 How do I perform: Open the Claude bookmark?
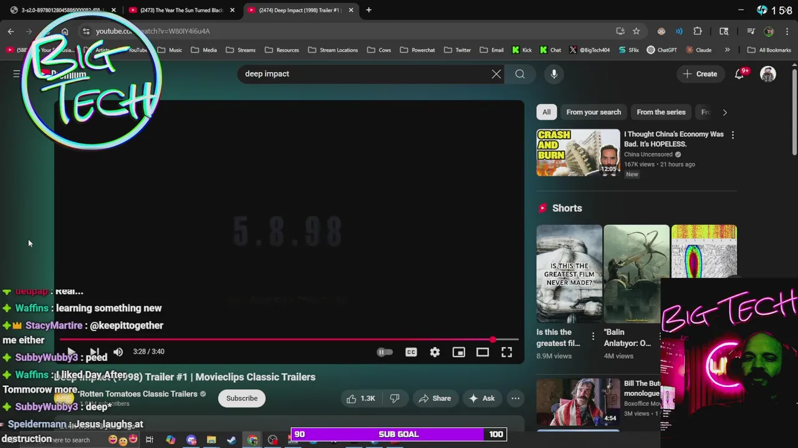tap(699, 50)
